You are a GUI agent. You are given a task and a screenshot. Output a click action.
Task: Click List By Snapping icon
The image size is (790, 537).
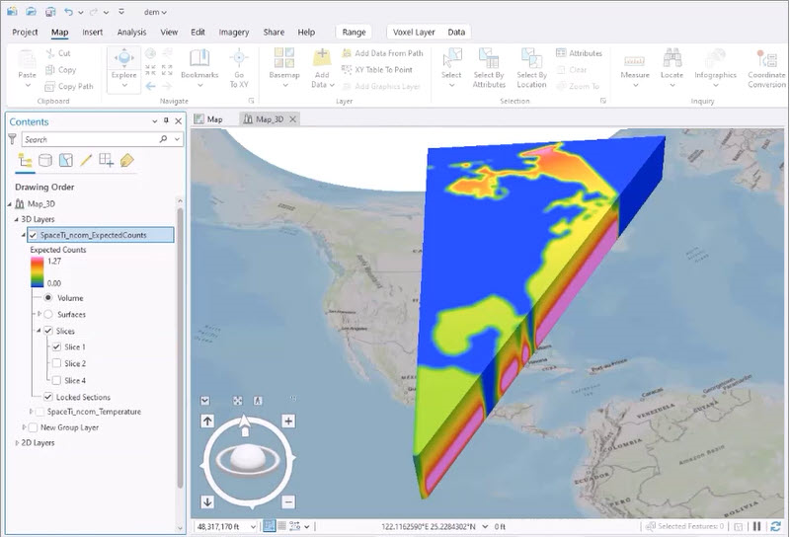point(107,160)
